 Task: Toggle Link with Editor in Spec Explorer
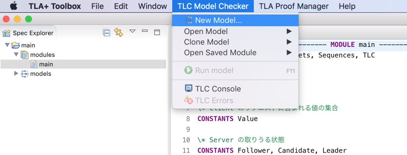[118, 32]
